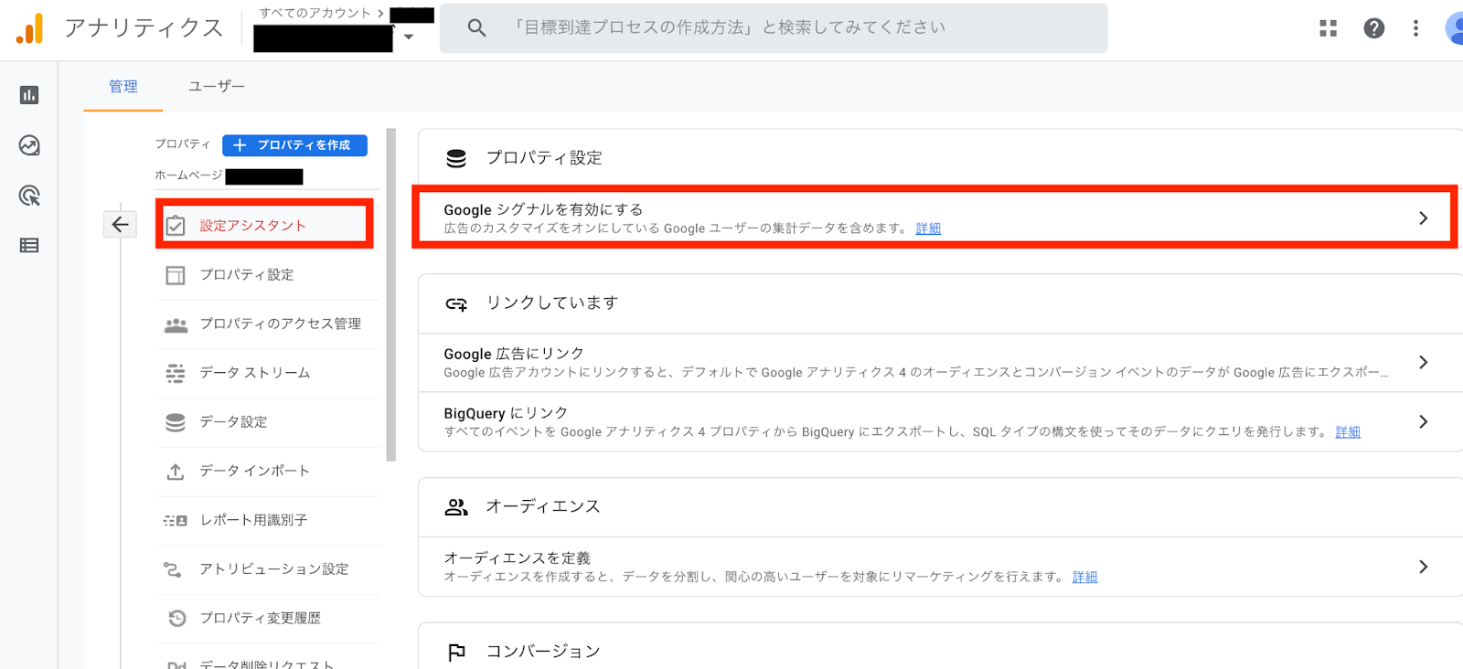The image size is (1463, 669).
Task: Click the user account avatar
Action: [x=1454, y=28]
